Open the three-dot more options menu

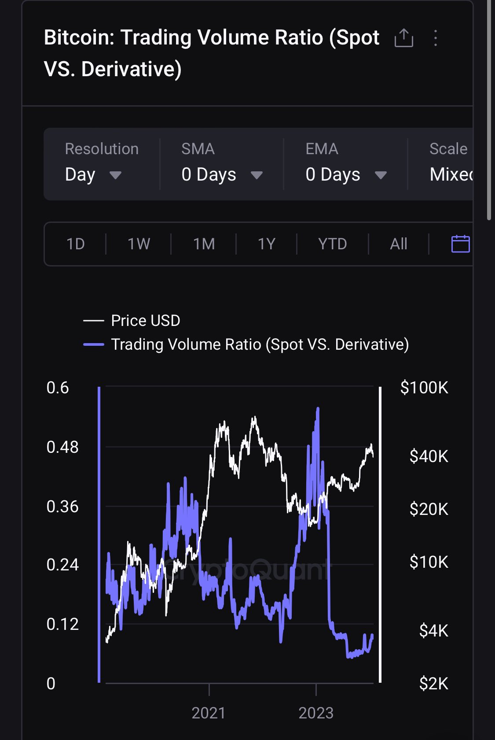pyautogui.click(x=436, y=38)
